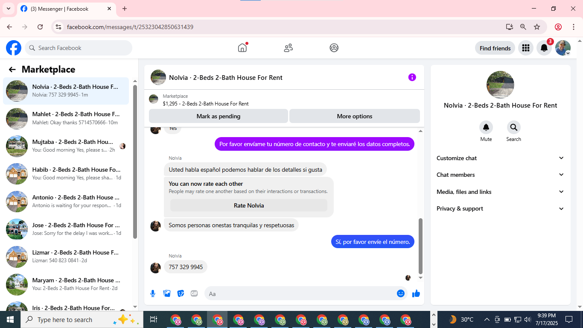Open conversation information purple icon
The height and width of the screenshot is (328, 583).
(x=412, y=77)
